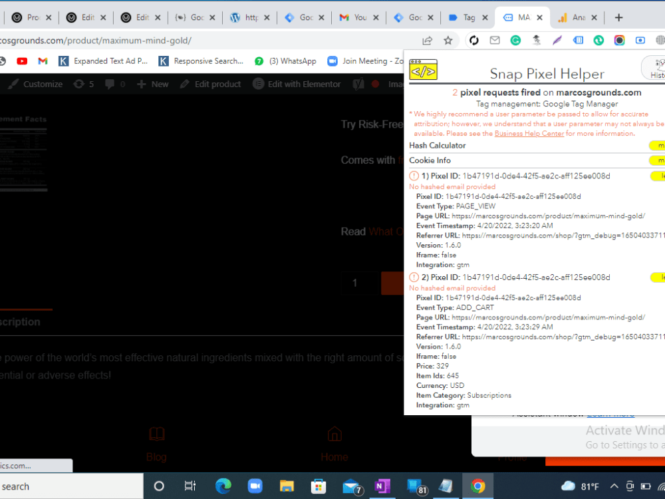This screenshot has width=665, height=499.
Task: Click the weather widget showing 81°F
Action: pyautogui.click(x=580, y=486)
